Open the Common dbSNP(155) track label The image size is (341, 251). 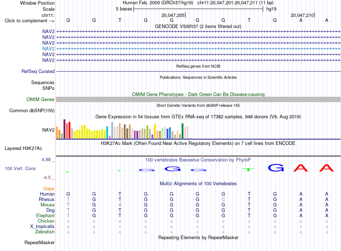32,110
